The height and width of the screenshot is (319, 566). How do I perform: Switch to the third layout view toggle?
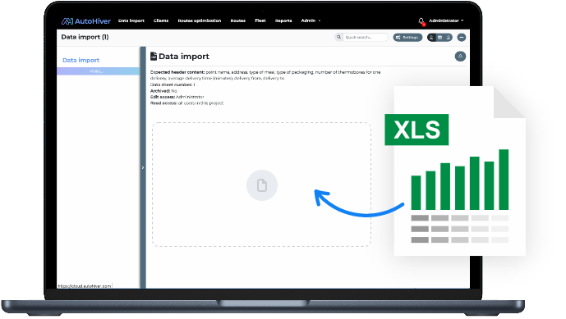pos(448,38)
